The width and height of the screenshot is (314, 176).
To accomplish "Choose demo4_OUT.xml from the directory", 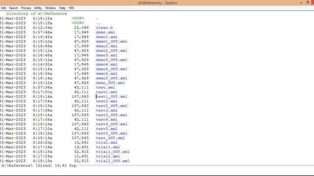I will point(111,69).
